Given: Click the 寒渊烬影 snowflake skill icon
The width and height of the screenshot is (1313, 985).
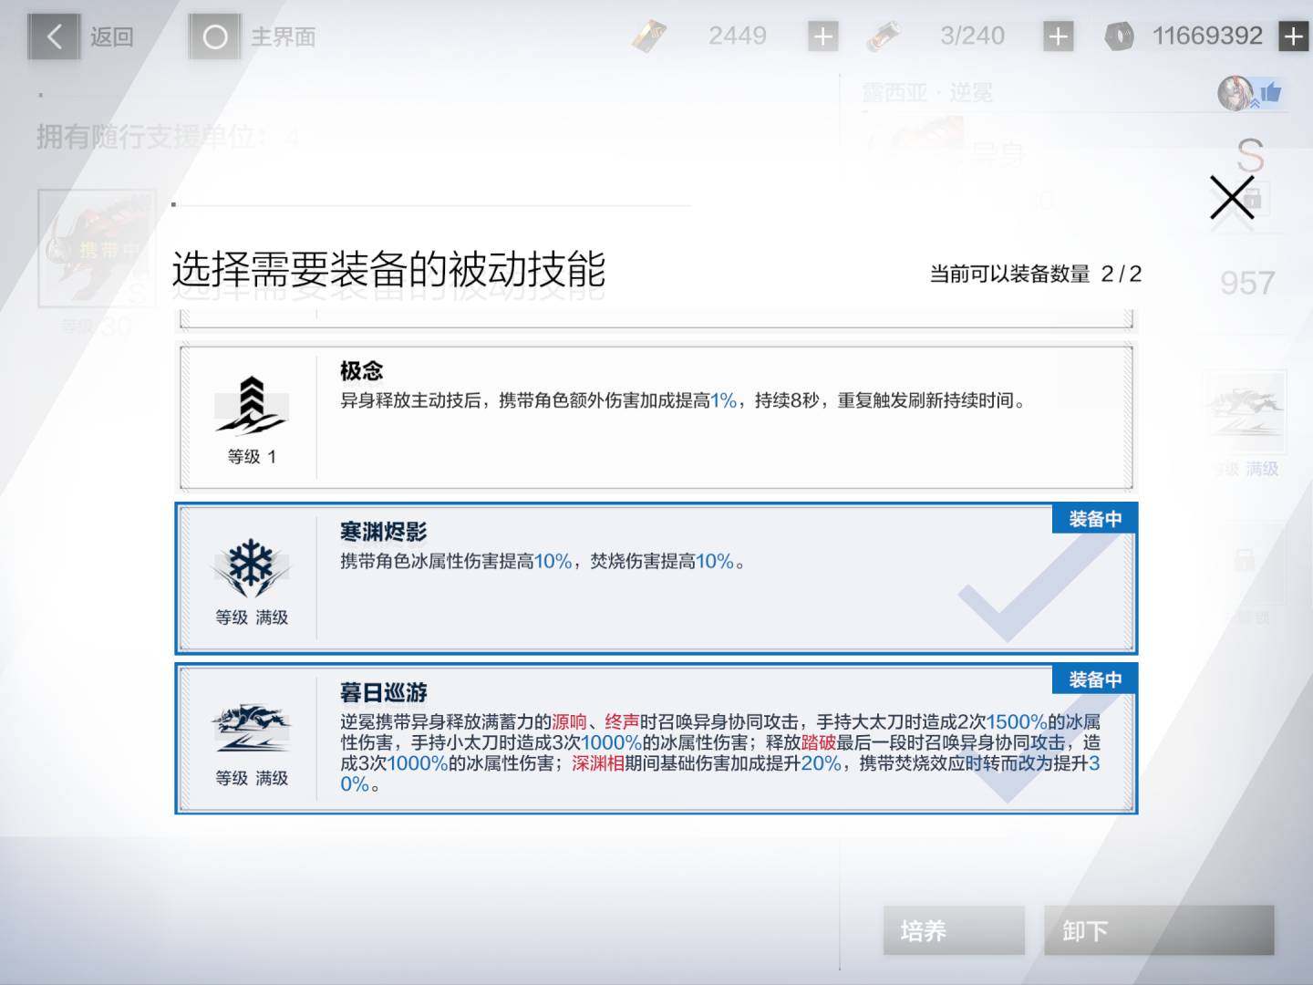Looking at the screenshot, I should coord(251,565).
